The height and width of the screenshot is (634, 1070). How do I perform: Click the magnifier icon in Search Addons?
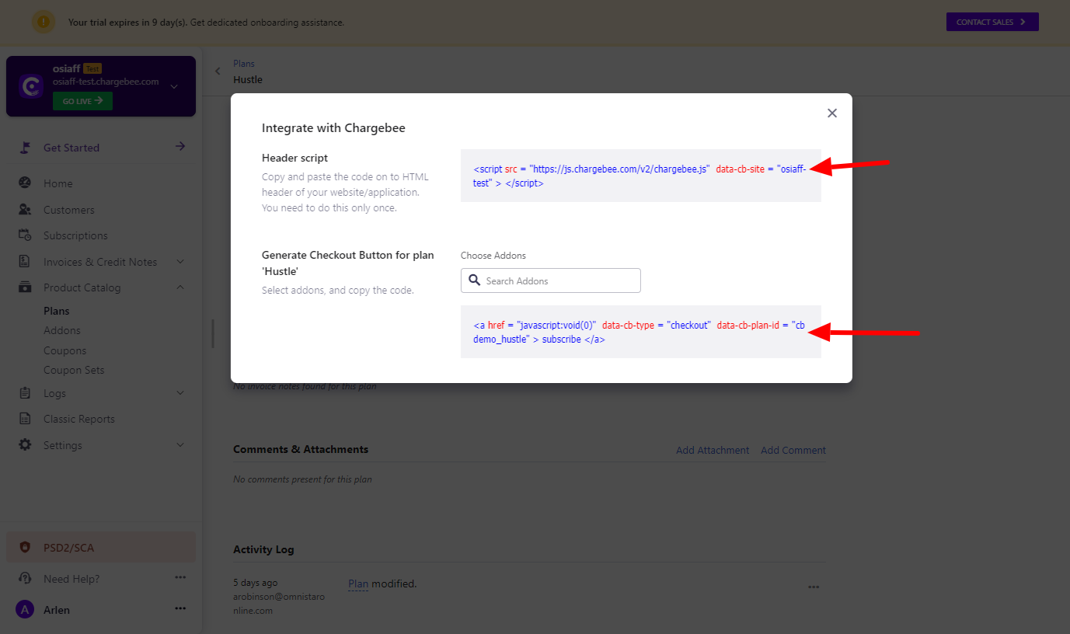point(475,280)
